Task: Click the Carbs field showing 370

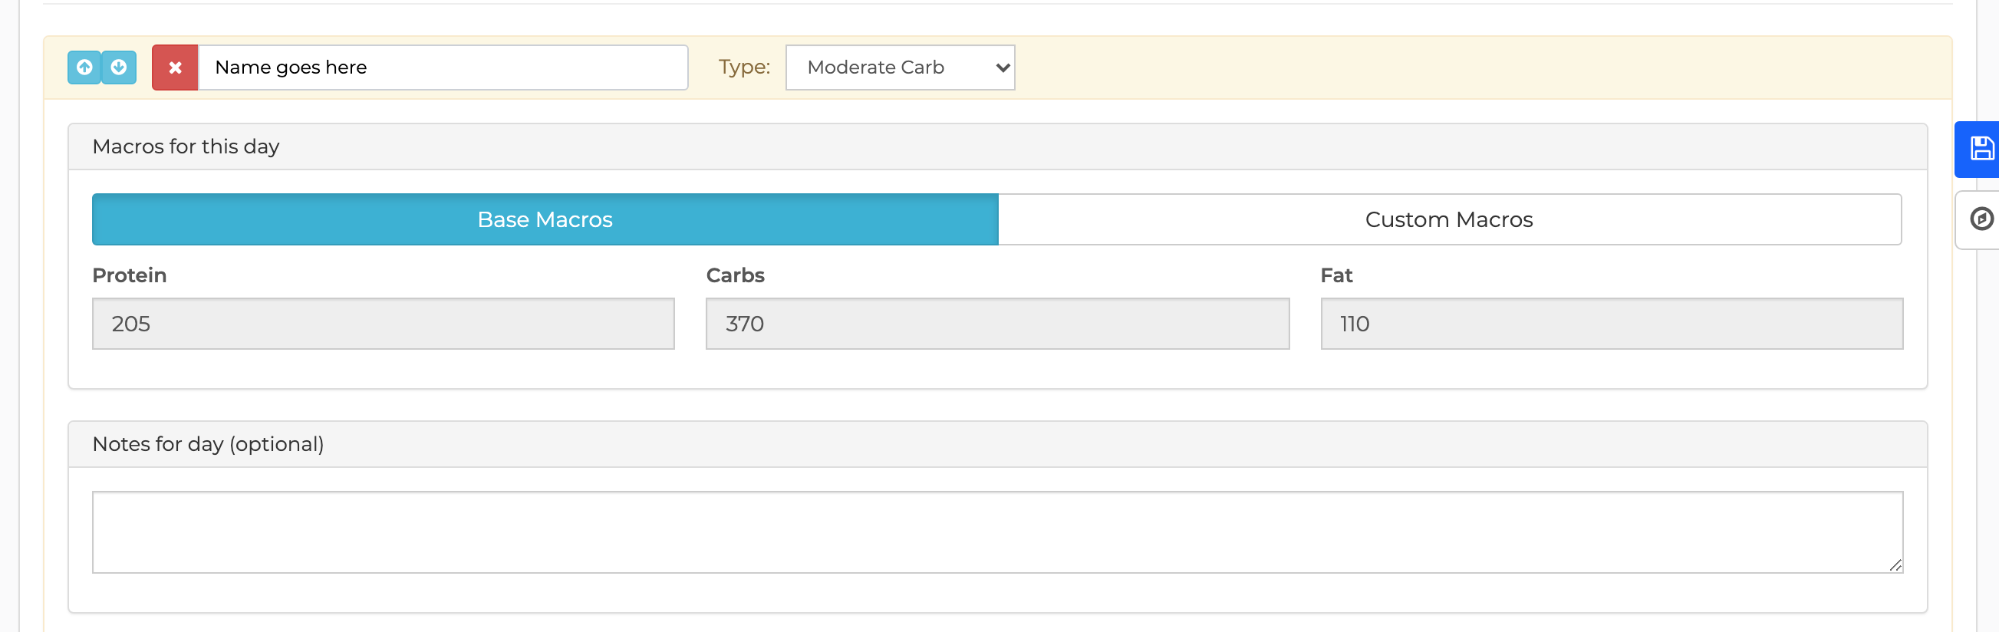Action: click(996, 324)
